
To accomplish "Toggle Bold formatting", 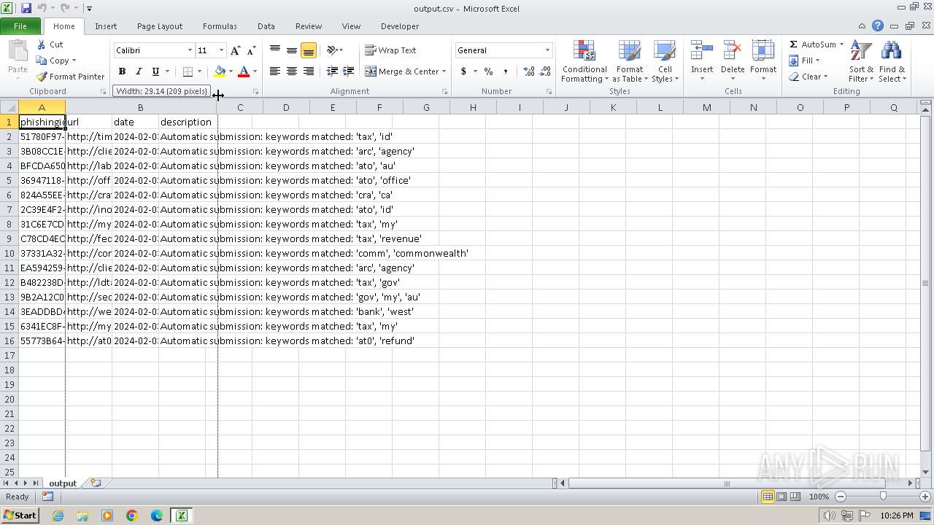I will point(122,71).
